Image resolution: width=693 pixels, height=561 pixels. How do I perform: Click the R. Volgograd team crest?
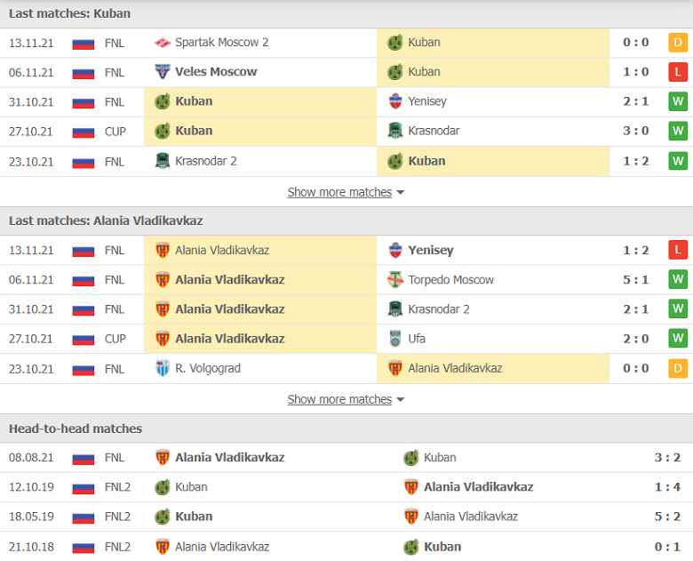point(163,369)
